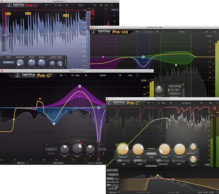Open MIDI Learn dropdown arrow in Pro-Q 3
Screen dimensions: 219x194
(x=28, y=163)
